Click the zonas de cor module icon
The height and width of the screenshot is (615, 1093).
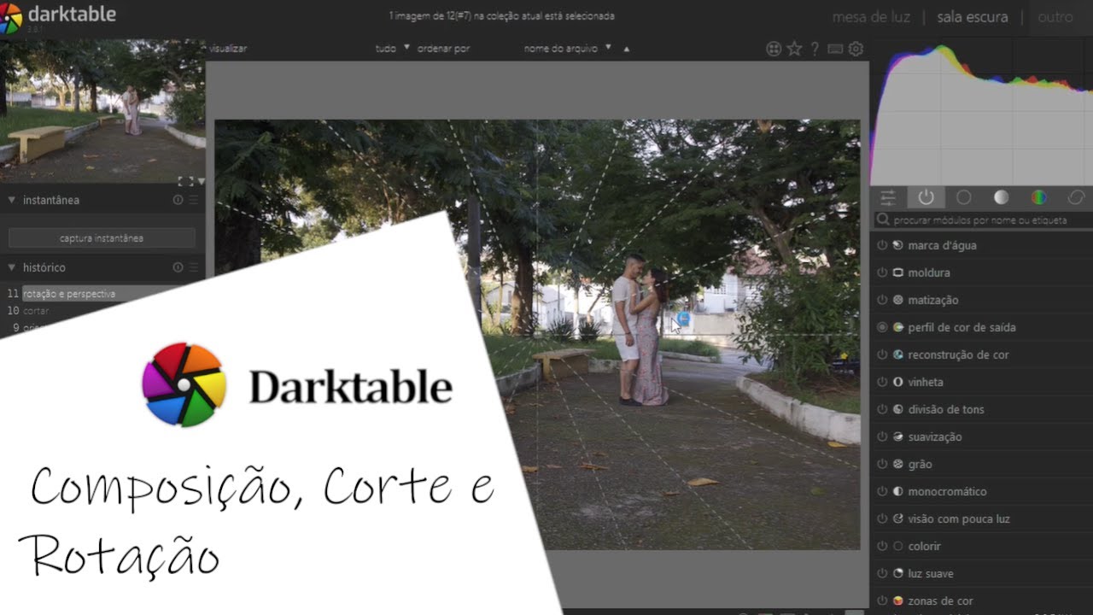tap(898, 600)
